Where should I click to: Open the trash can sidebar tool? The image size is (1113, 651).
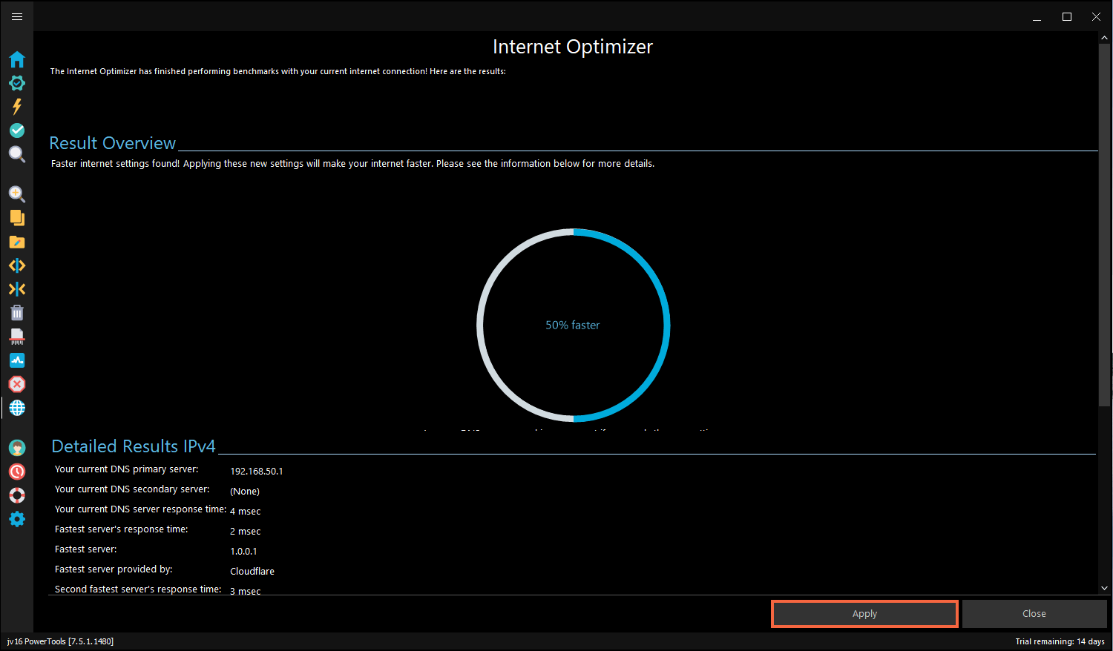click(17, 313)
